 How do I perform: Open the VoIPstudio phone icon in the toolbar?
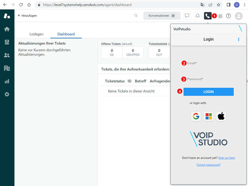(208, 16)
